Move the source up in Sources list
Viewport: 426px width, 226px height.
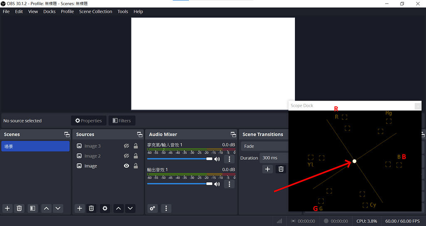point(119,208)
